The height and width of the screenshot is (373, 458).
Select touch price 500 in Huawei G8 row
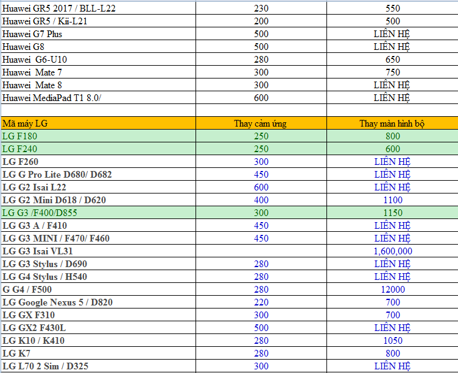(261, 46)
